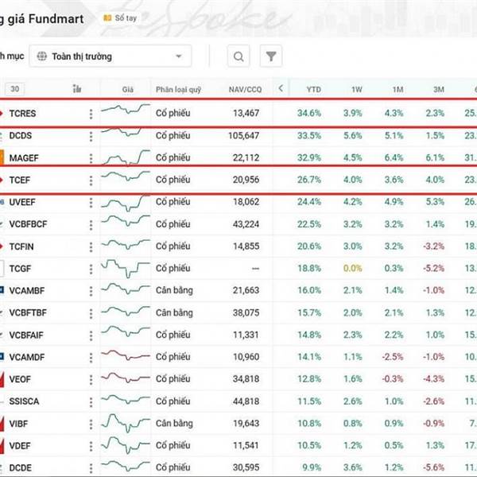Click the bar chart column icon
477x477 pixels.
point(77,89)
